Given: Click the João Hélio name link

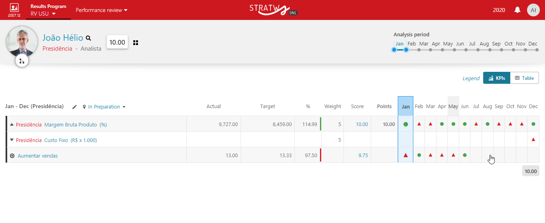Looking at the screenshot, I should tap(63, 38).
